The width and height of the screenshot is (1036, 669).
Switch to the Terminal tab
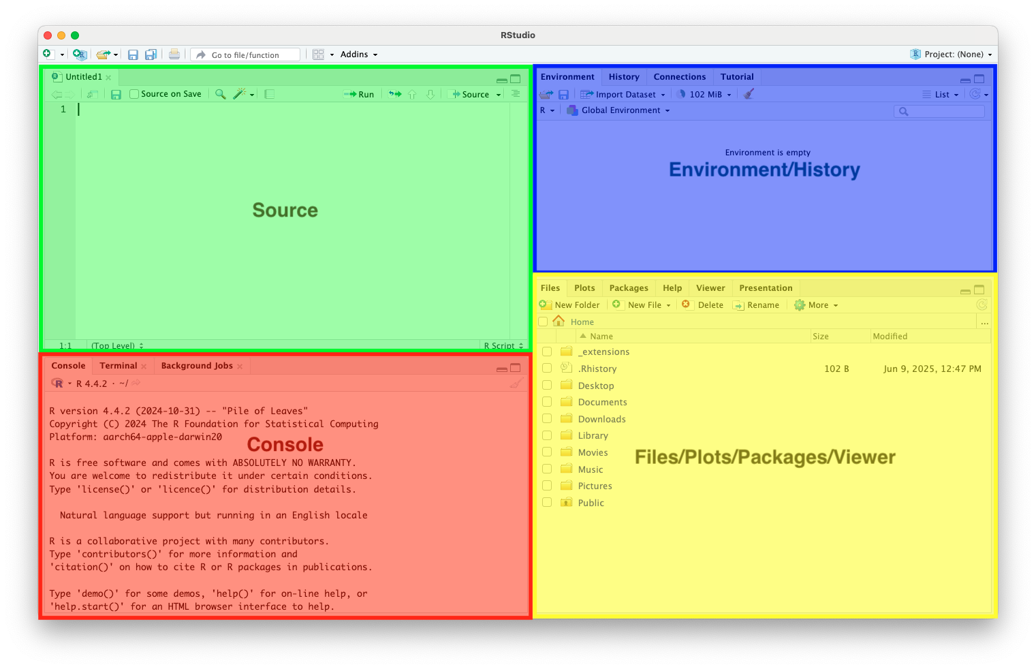point(119,366)
